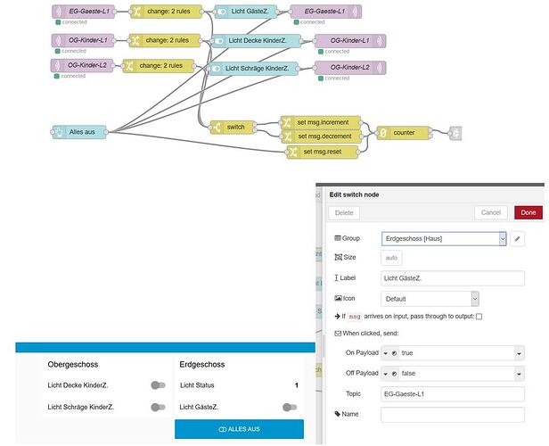Select the set msg.increment change node
Screen dimensions: 549x446
click(x=321, y=122)
